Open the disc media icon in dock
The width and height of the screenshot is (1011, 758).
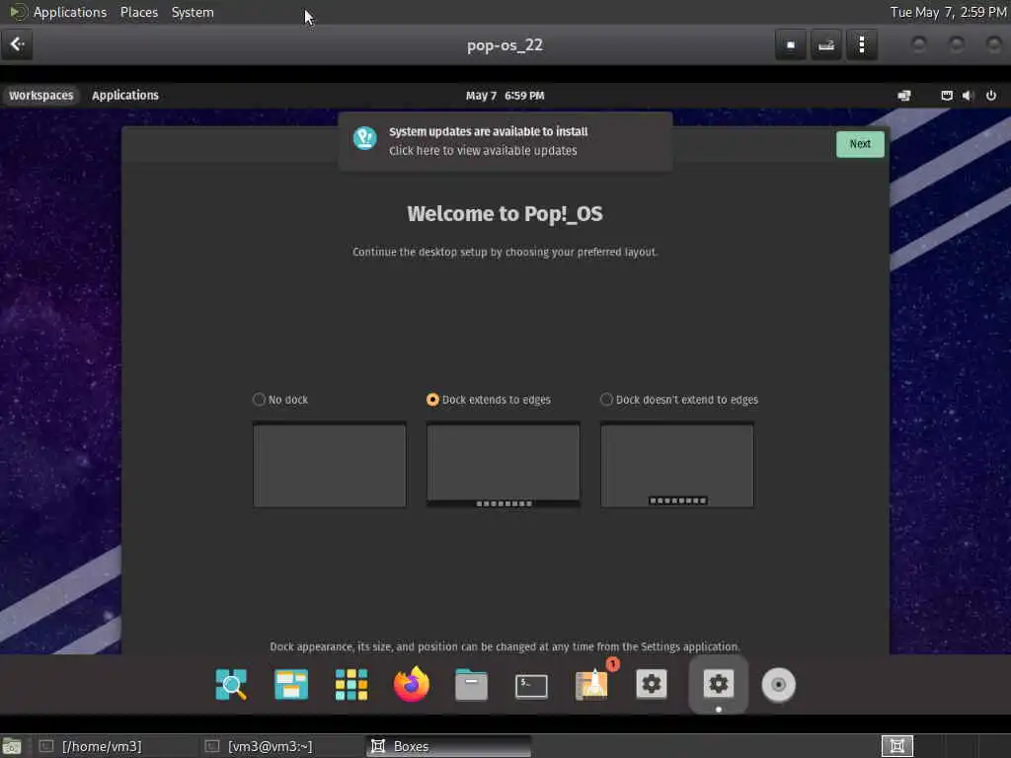point(778,685)
